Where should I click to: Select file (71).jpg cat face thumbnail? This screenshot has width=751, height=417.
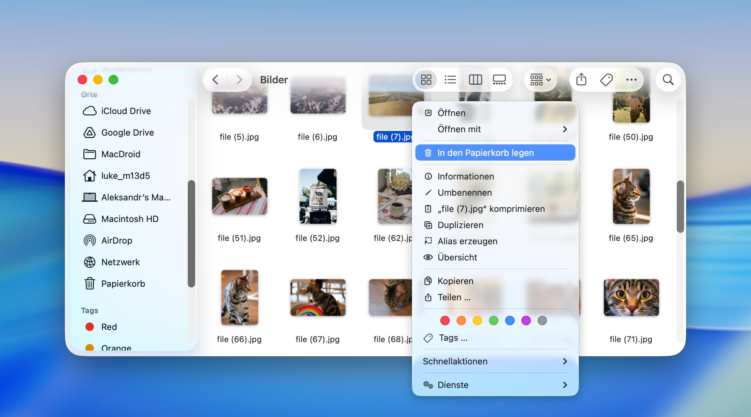[x=631, y=298]
